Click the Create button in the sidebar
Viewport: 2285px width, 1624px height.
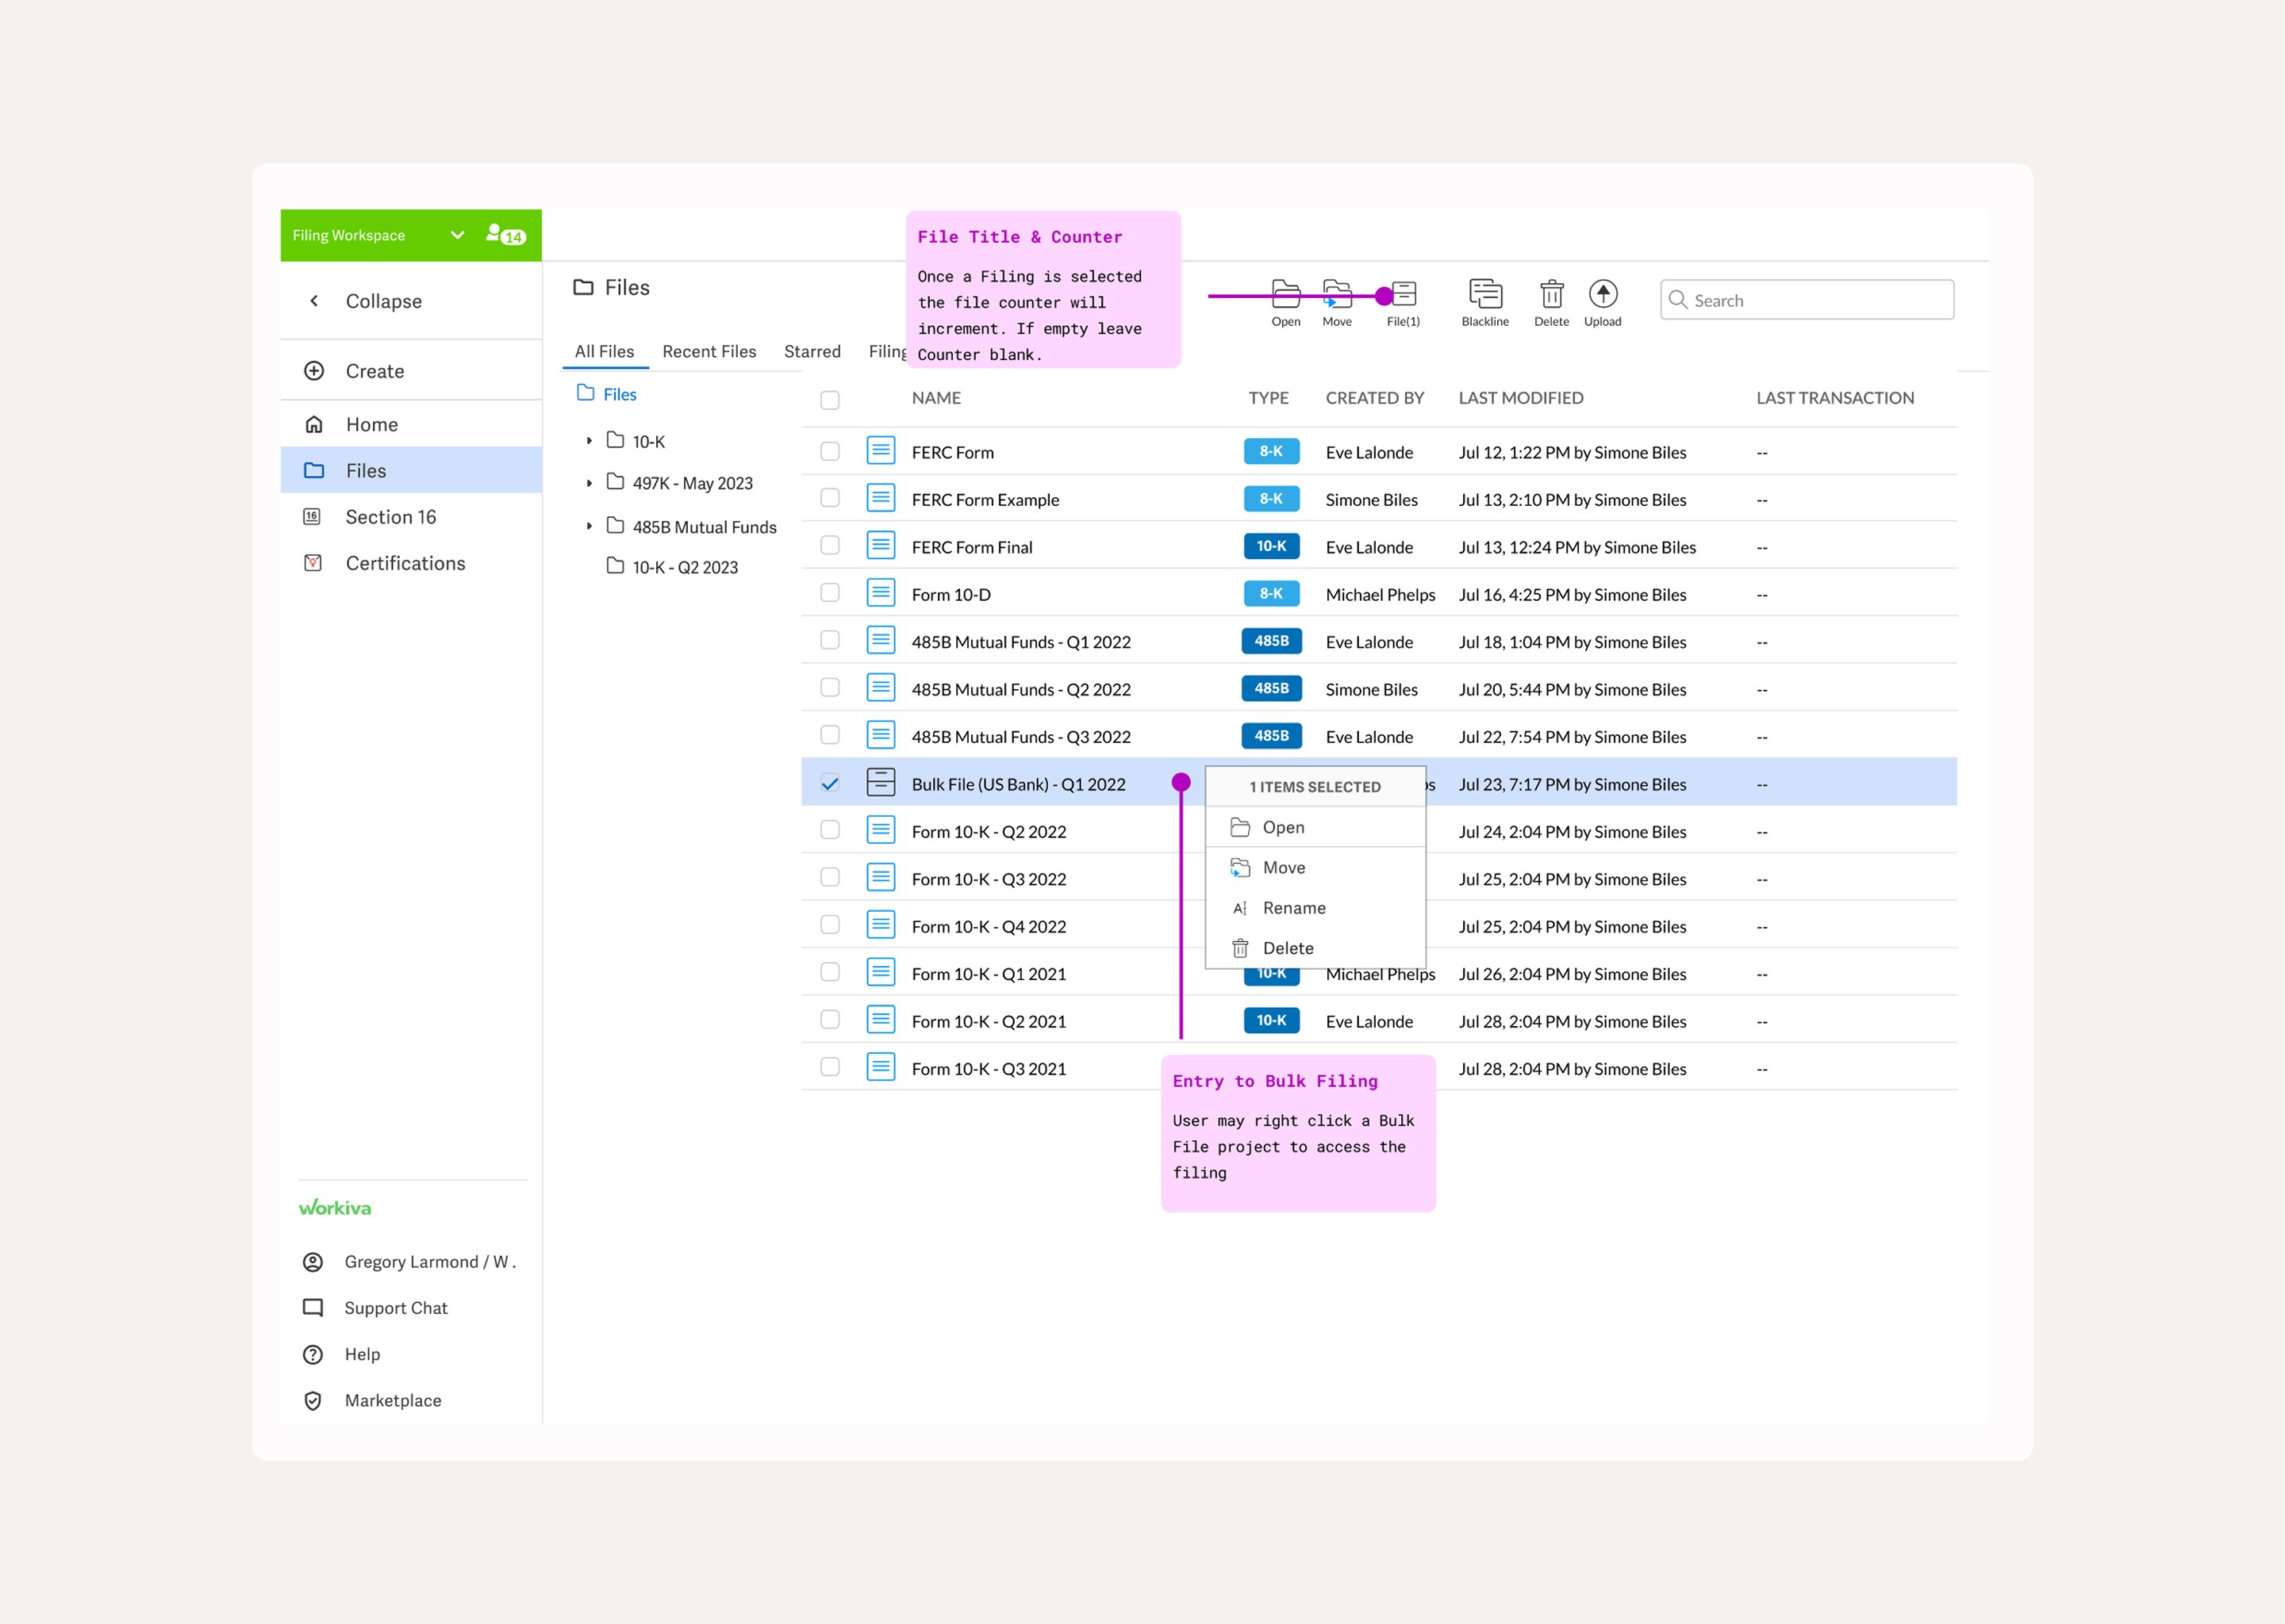click(374, 371)
